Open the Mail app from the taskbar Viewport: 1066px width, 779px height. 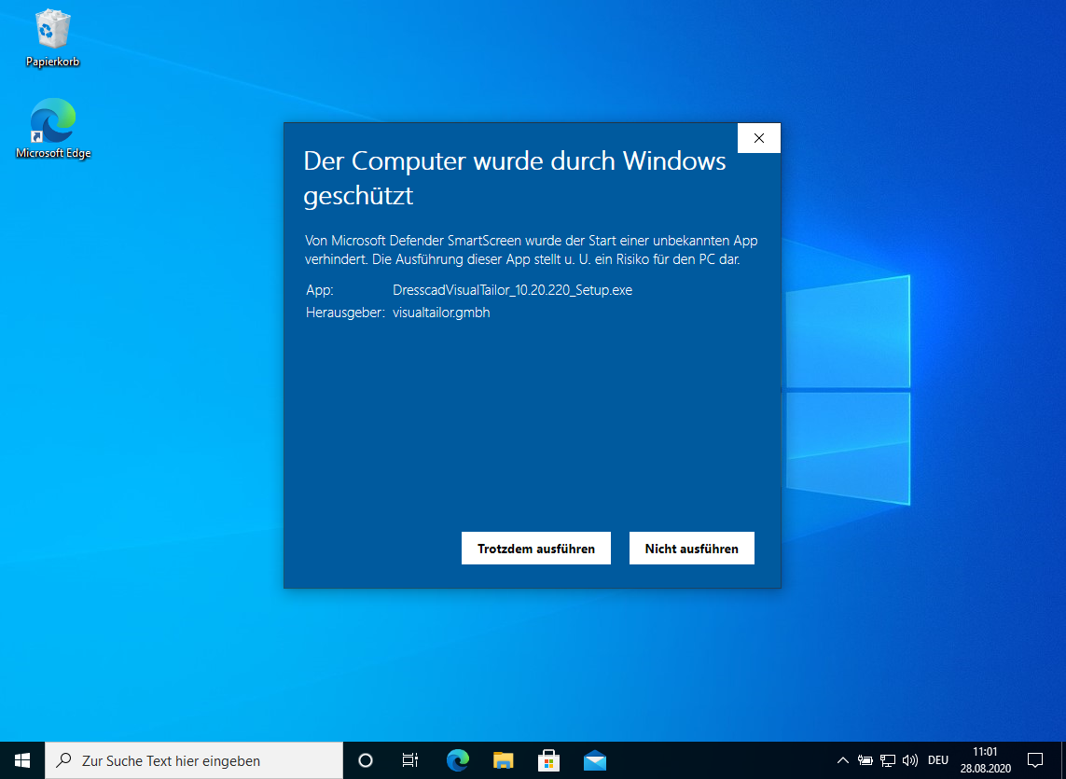click(x=595, y=760)
